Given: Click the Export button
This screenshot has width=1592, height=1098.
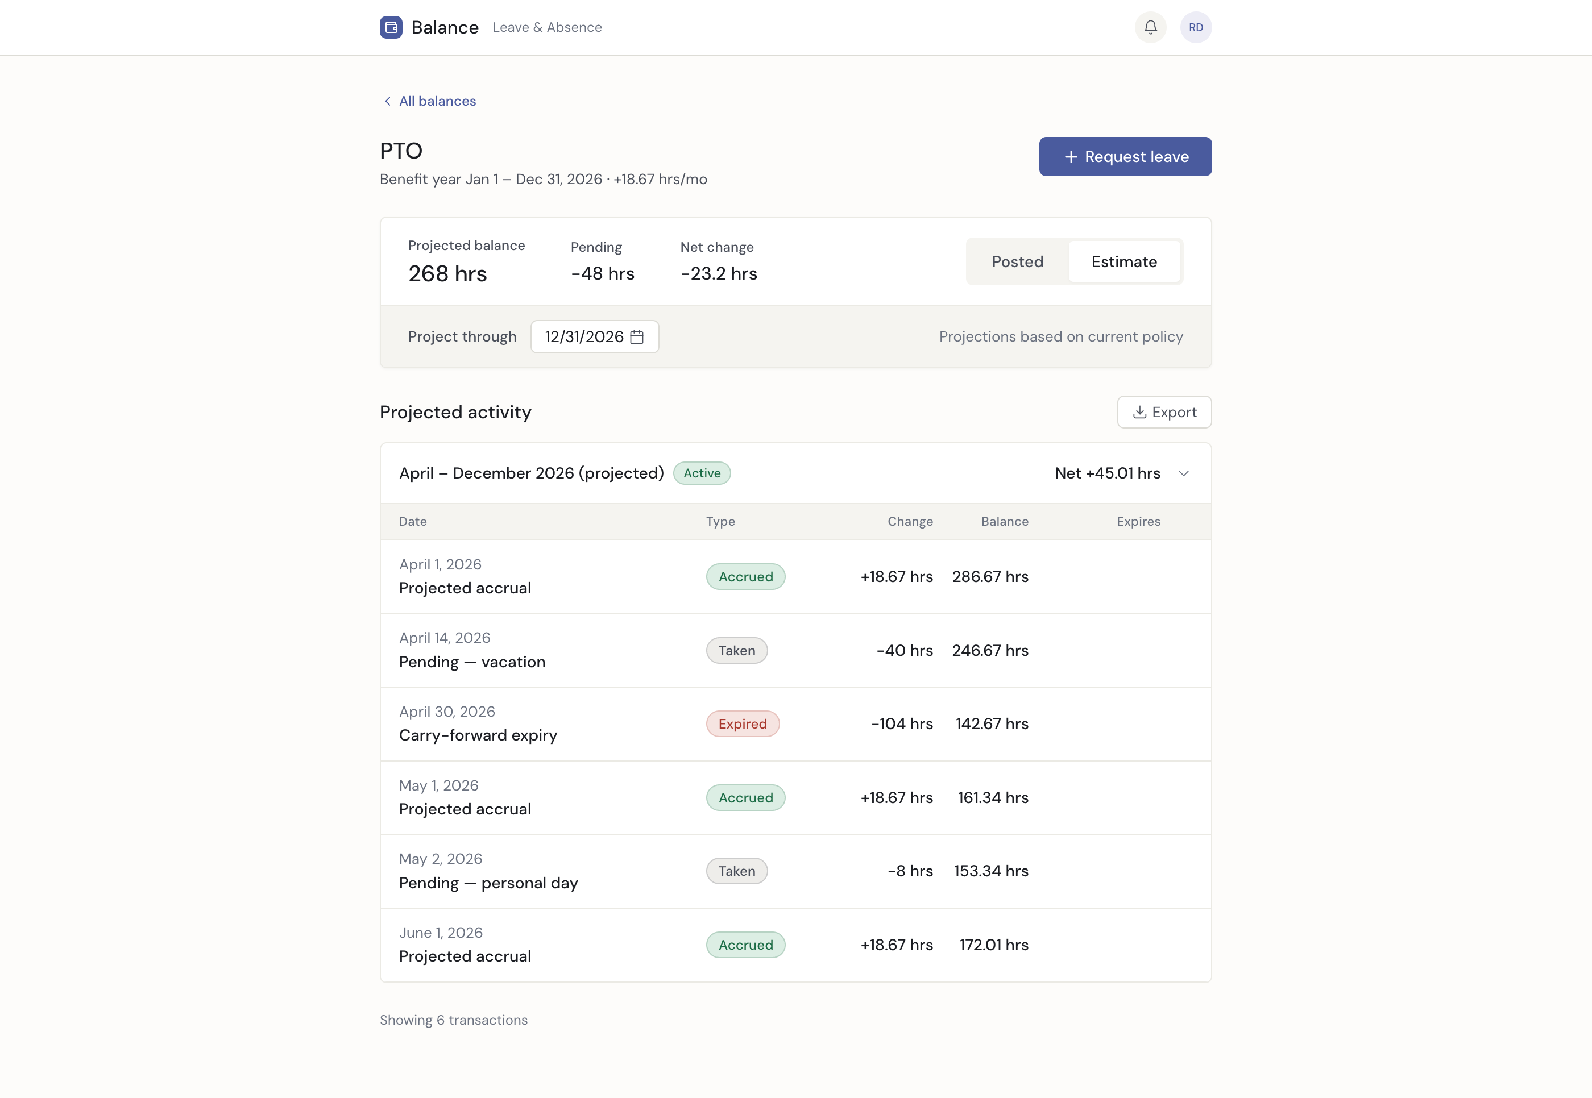Looking at the screenshot, I should [1164, 411].
